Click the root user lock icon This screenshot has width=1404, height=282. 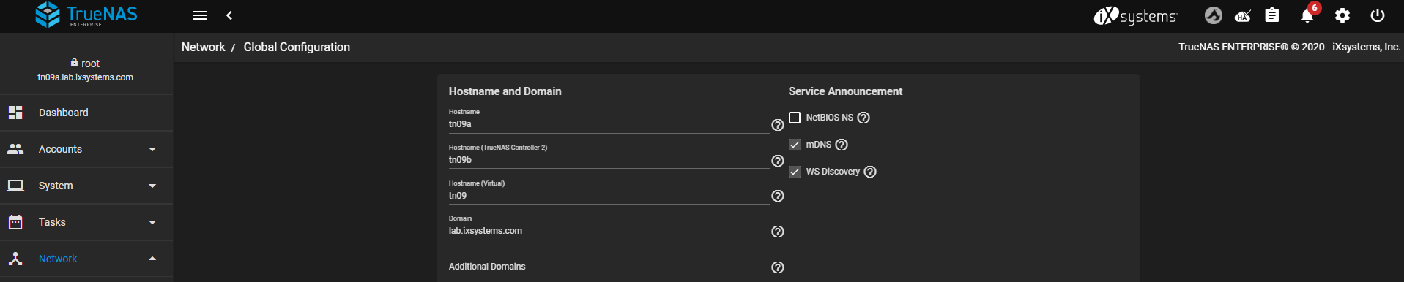(x=74, y=63)
